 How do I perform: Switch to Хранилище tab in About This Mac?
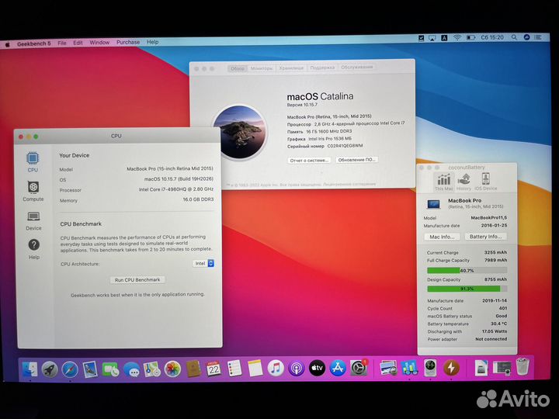[291, 68]
